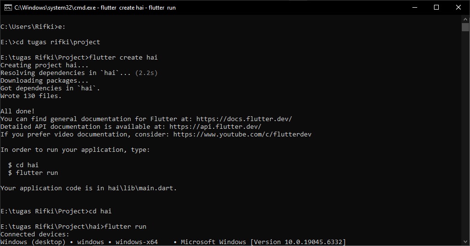The image size is (470, 246).
Task: Click the "All done!" message
Action: [x=17, y=111]
